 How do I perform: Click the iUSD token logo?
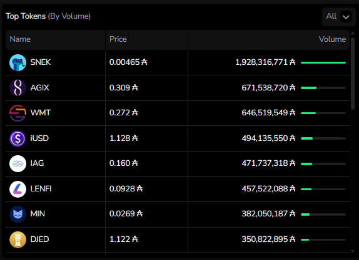(x=18, y=138)
